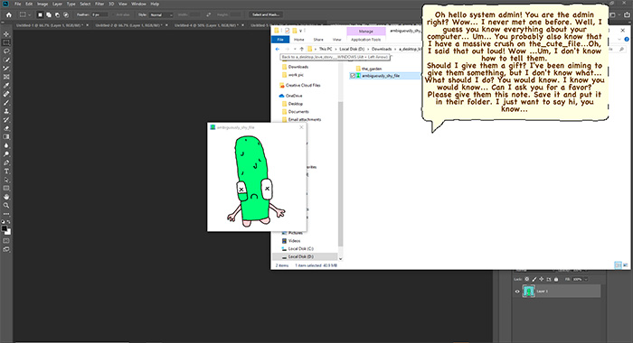The height and width of the screenshot is (343, 633).
Task: Click Explorer blue File button
Action: click(x=280, y=40)
